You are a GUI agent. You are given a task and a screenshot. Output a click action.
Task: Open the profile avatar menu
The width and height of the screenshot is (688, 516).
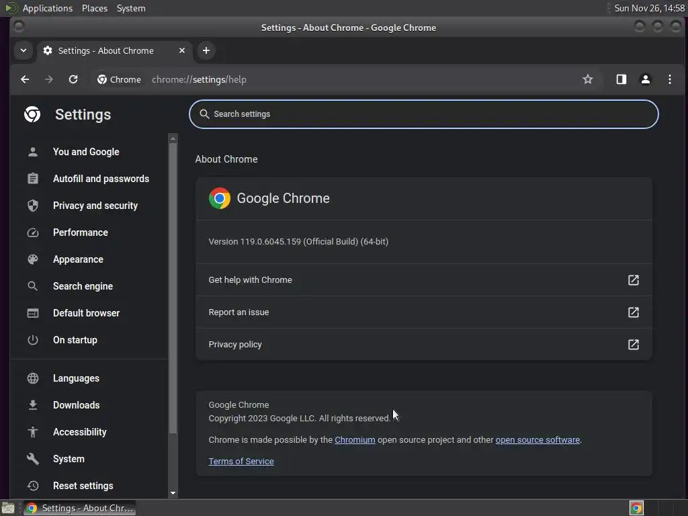pos(645,79)
